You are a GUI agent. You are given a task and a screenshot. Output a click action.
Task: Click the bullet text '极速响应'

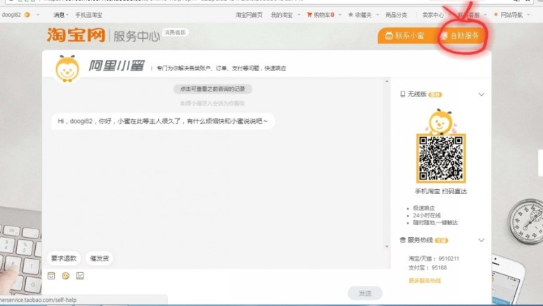point(424,208)
